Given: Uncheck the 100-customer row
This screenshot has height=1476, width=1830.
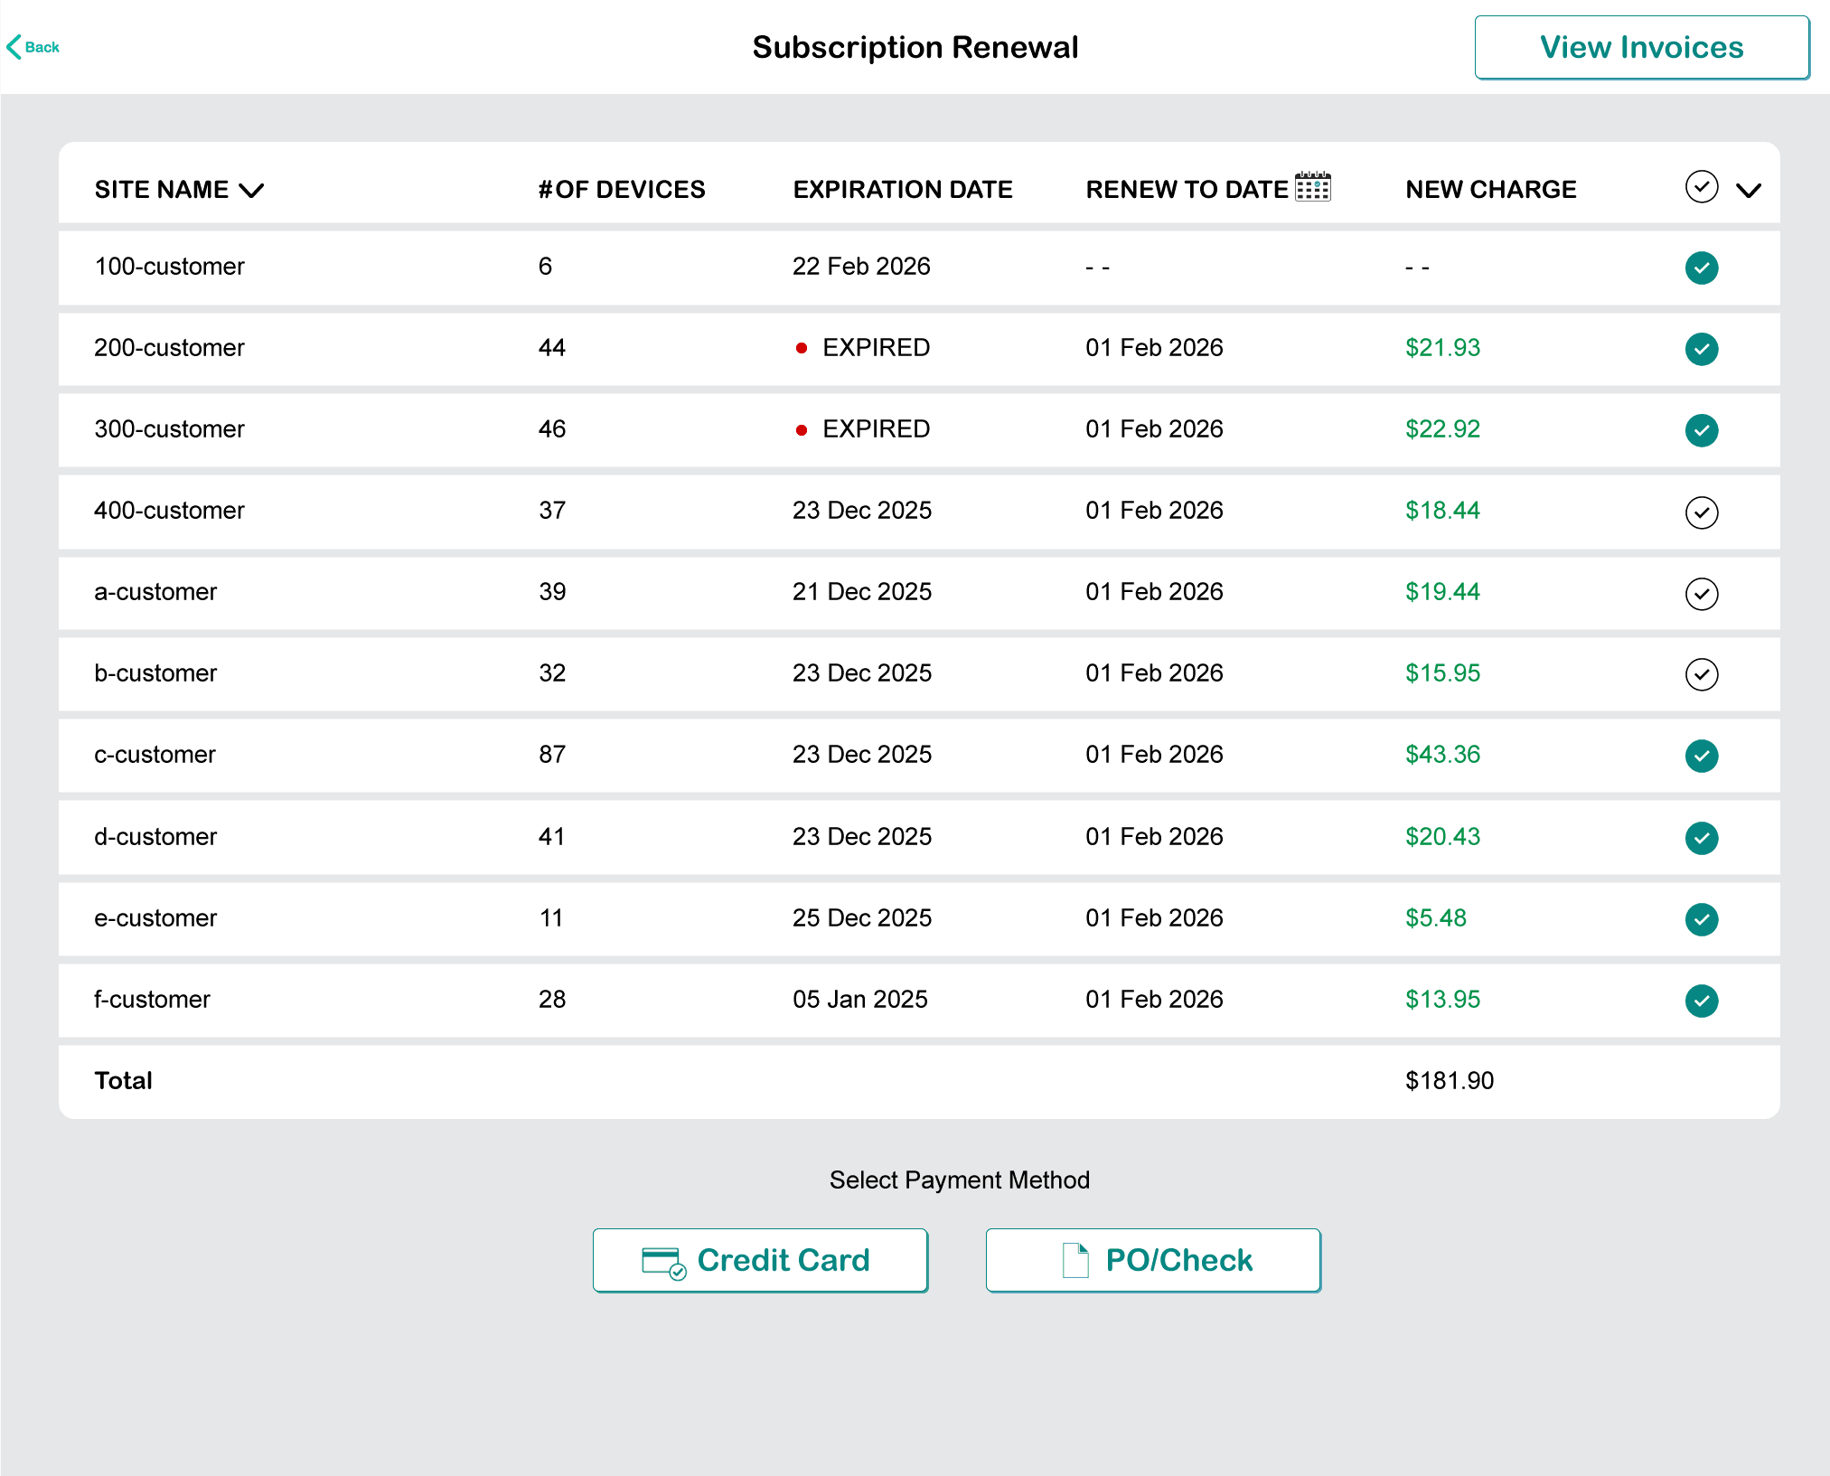Looking at the screenshot, I should [1701, 268].
